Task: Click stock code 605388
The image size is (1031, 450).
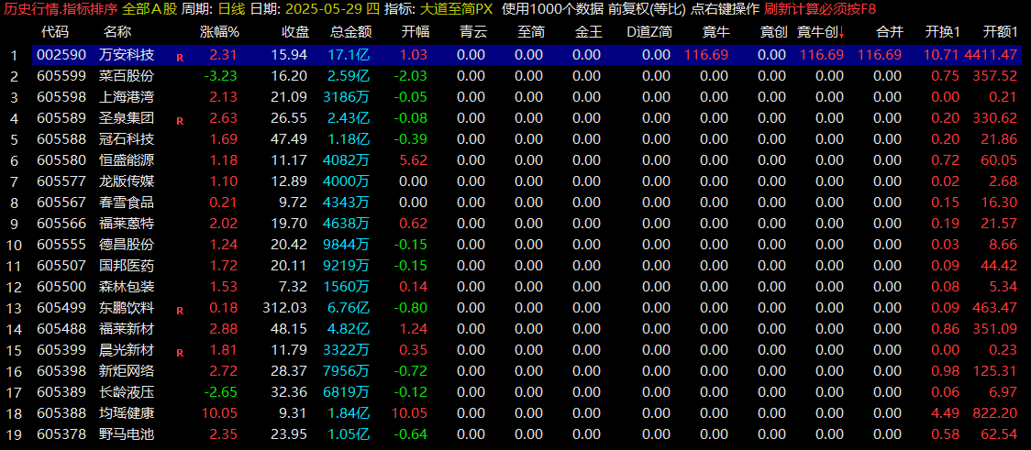Action: (x=61, y=412)
